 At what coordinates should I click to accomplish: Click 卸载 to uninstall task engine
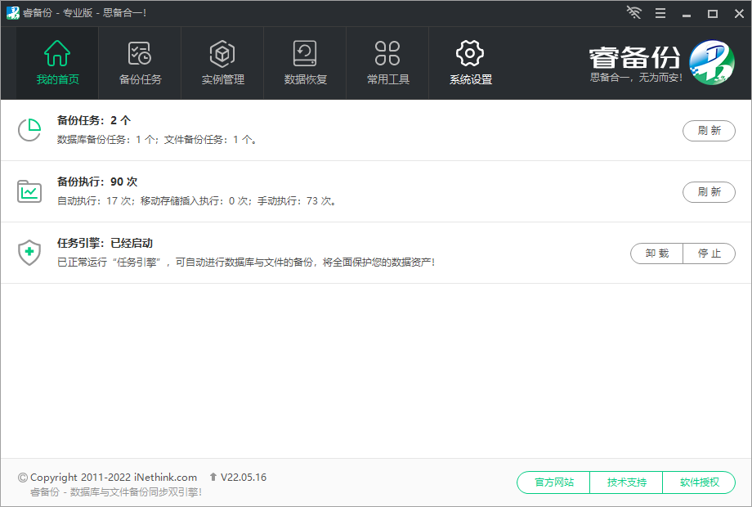(656, 253)
